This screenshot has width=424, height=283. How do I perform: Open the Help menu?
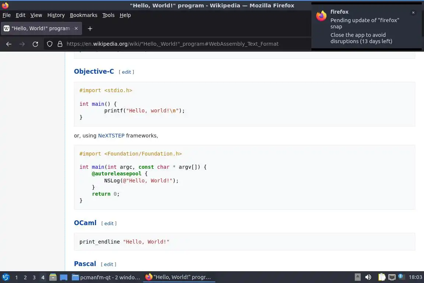(125, 15)
